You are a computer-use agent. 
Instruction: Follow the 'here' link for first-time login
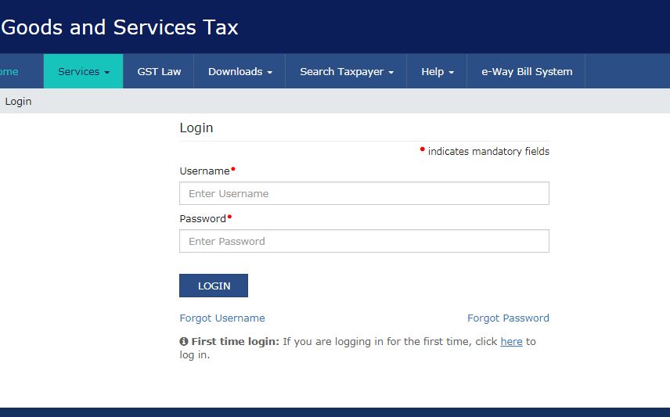(x=511, y=342)
